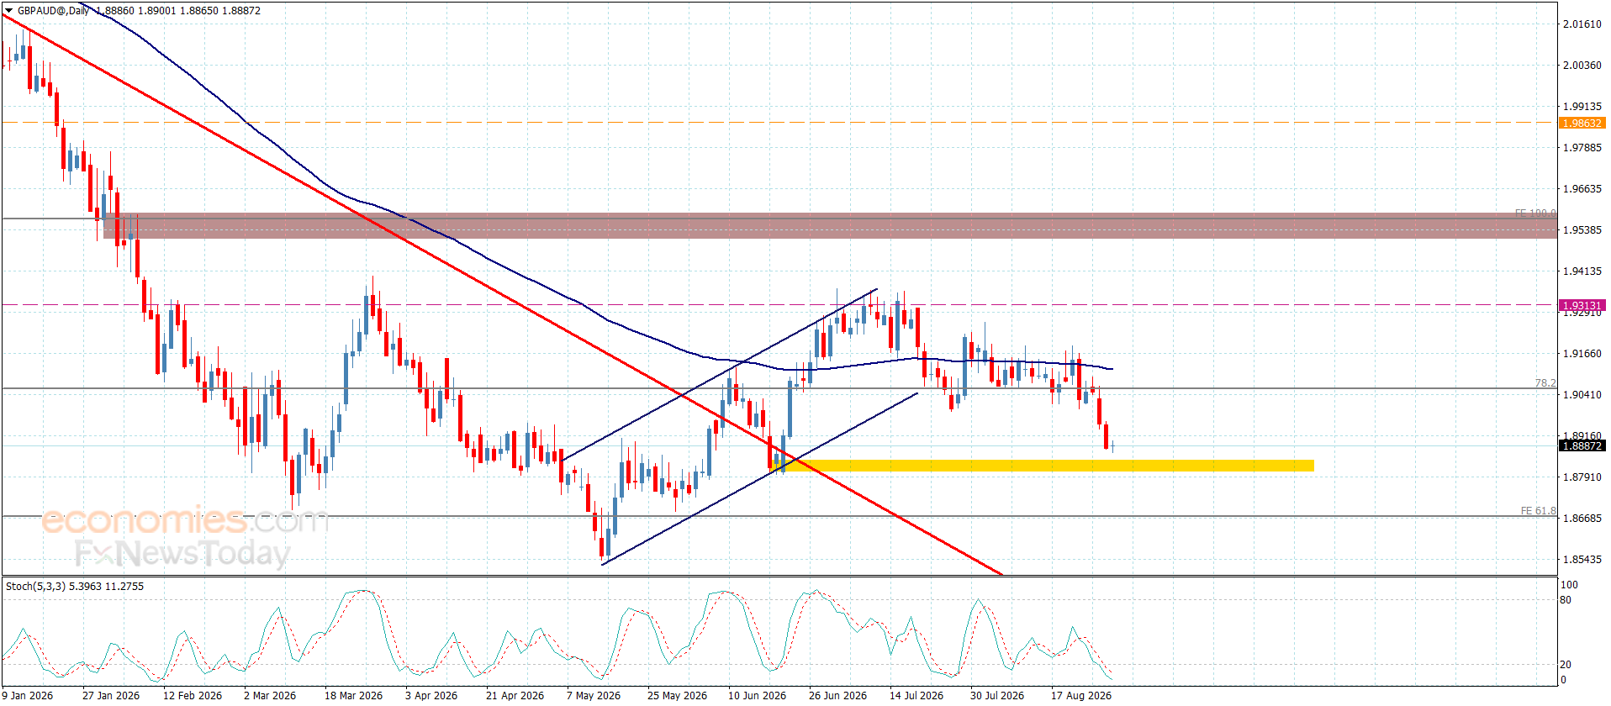Click the triangle arrow beside GBPAUD@,Daily
Viewport: 1611px width, 706px height.
coord(9,11)
